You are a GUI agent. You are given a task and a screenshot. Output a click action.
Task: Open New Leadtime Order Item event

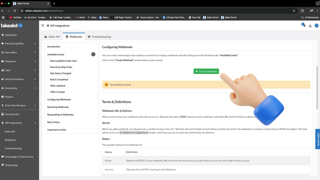(63, 61)
